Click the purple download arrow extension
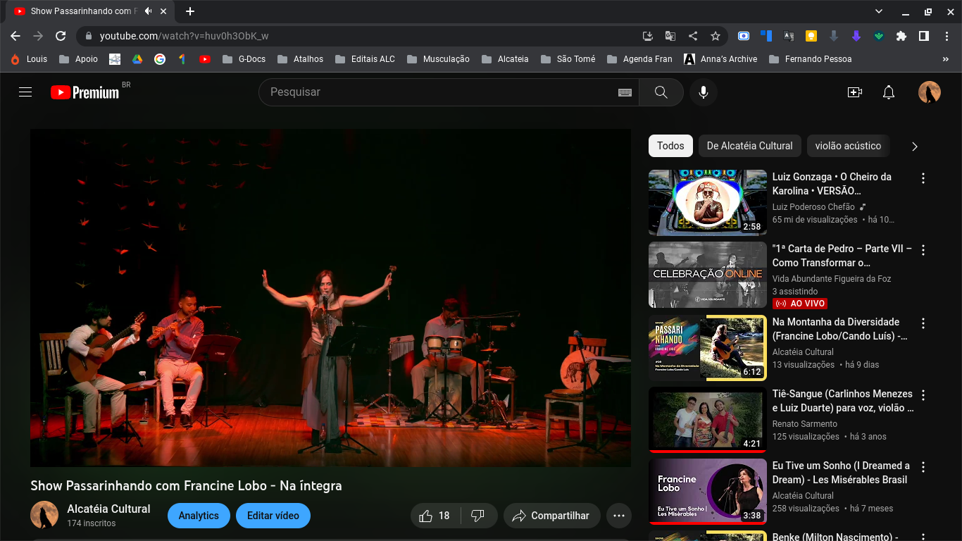The width and height of the screenshot is (962, 541). [856, 36]
